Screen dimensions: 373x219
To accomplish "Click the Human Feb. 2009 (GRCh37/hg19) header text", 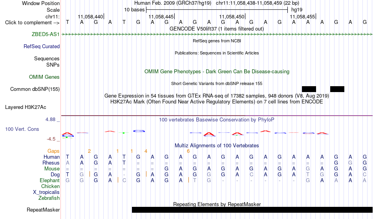I will coord(173,3).
